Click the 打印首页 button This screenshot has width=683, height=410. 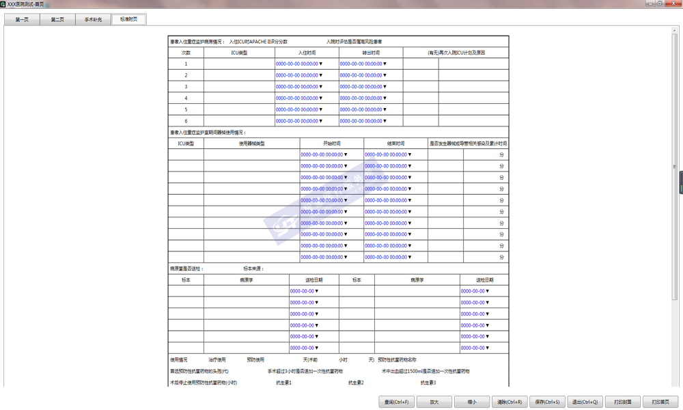[660, 402]
